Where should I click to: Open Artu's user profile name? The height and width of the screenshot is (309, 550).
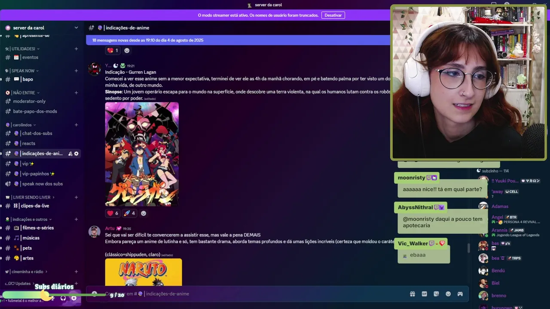[110, 228]
